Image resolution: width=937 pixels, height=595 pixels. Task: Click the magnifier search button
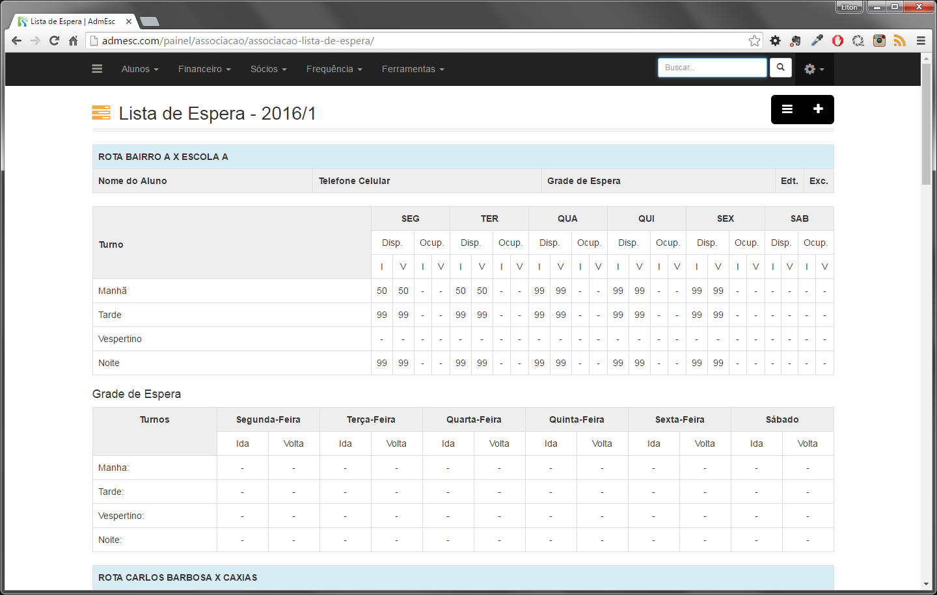click(x=780, y=68)
